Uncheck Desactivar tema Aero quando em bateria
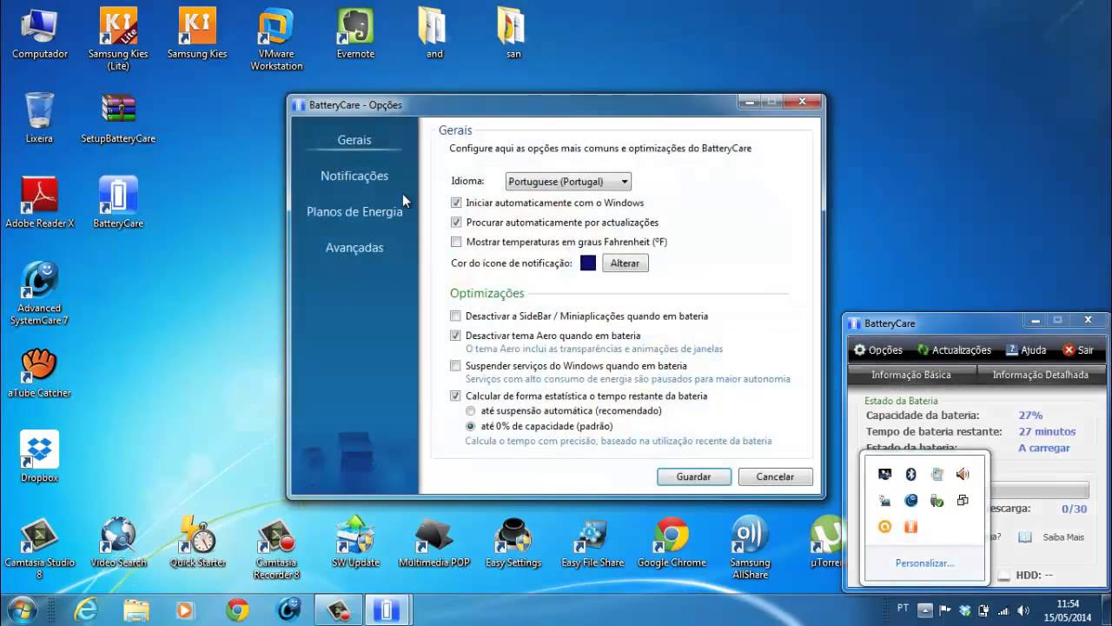The height and width of the screenshot is (626, 1112). click(455, 336)
